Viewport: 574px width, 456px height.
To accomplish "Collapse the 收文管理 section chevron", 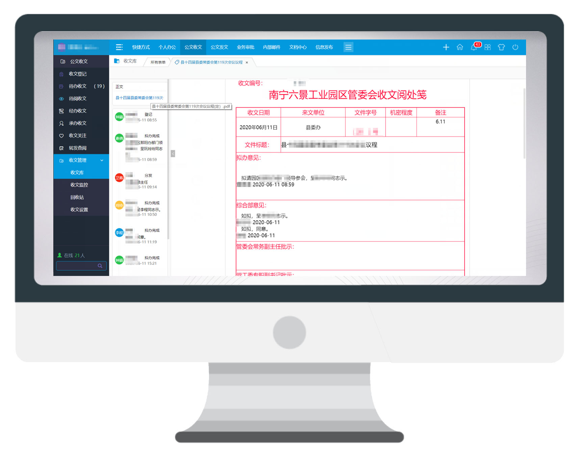I will coord(102,161).
